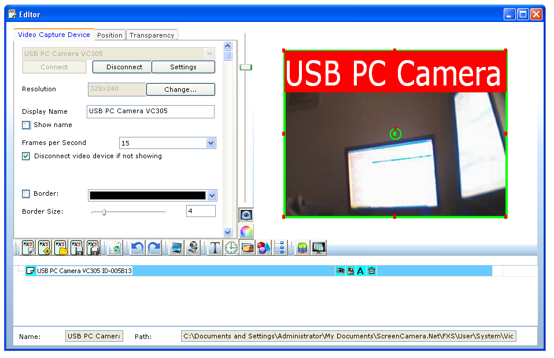The image size is (554, 358).
Task: Expand the video capture device combo box
Action: (x=209, y=53)
